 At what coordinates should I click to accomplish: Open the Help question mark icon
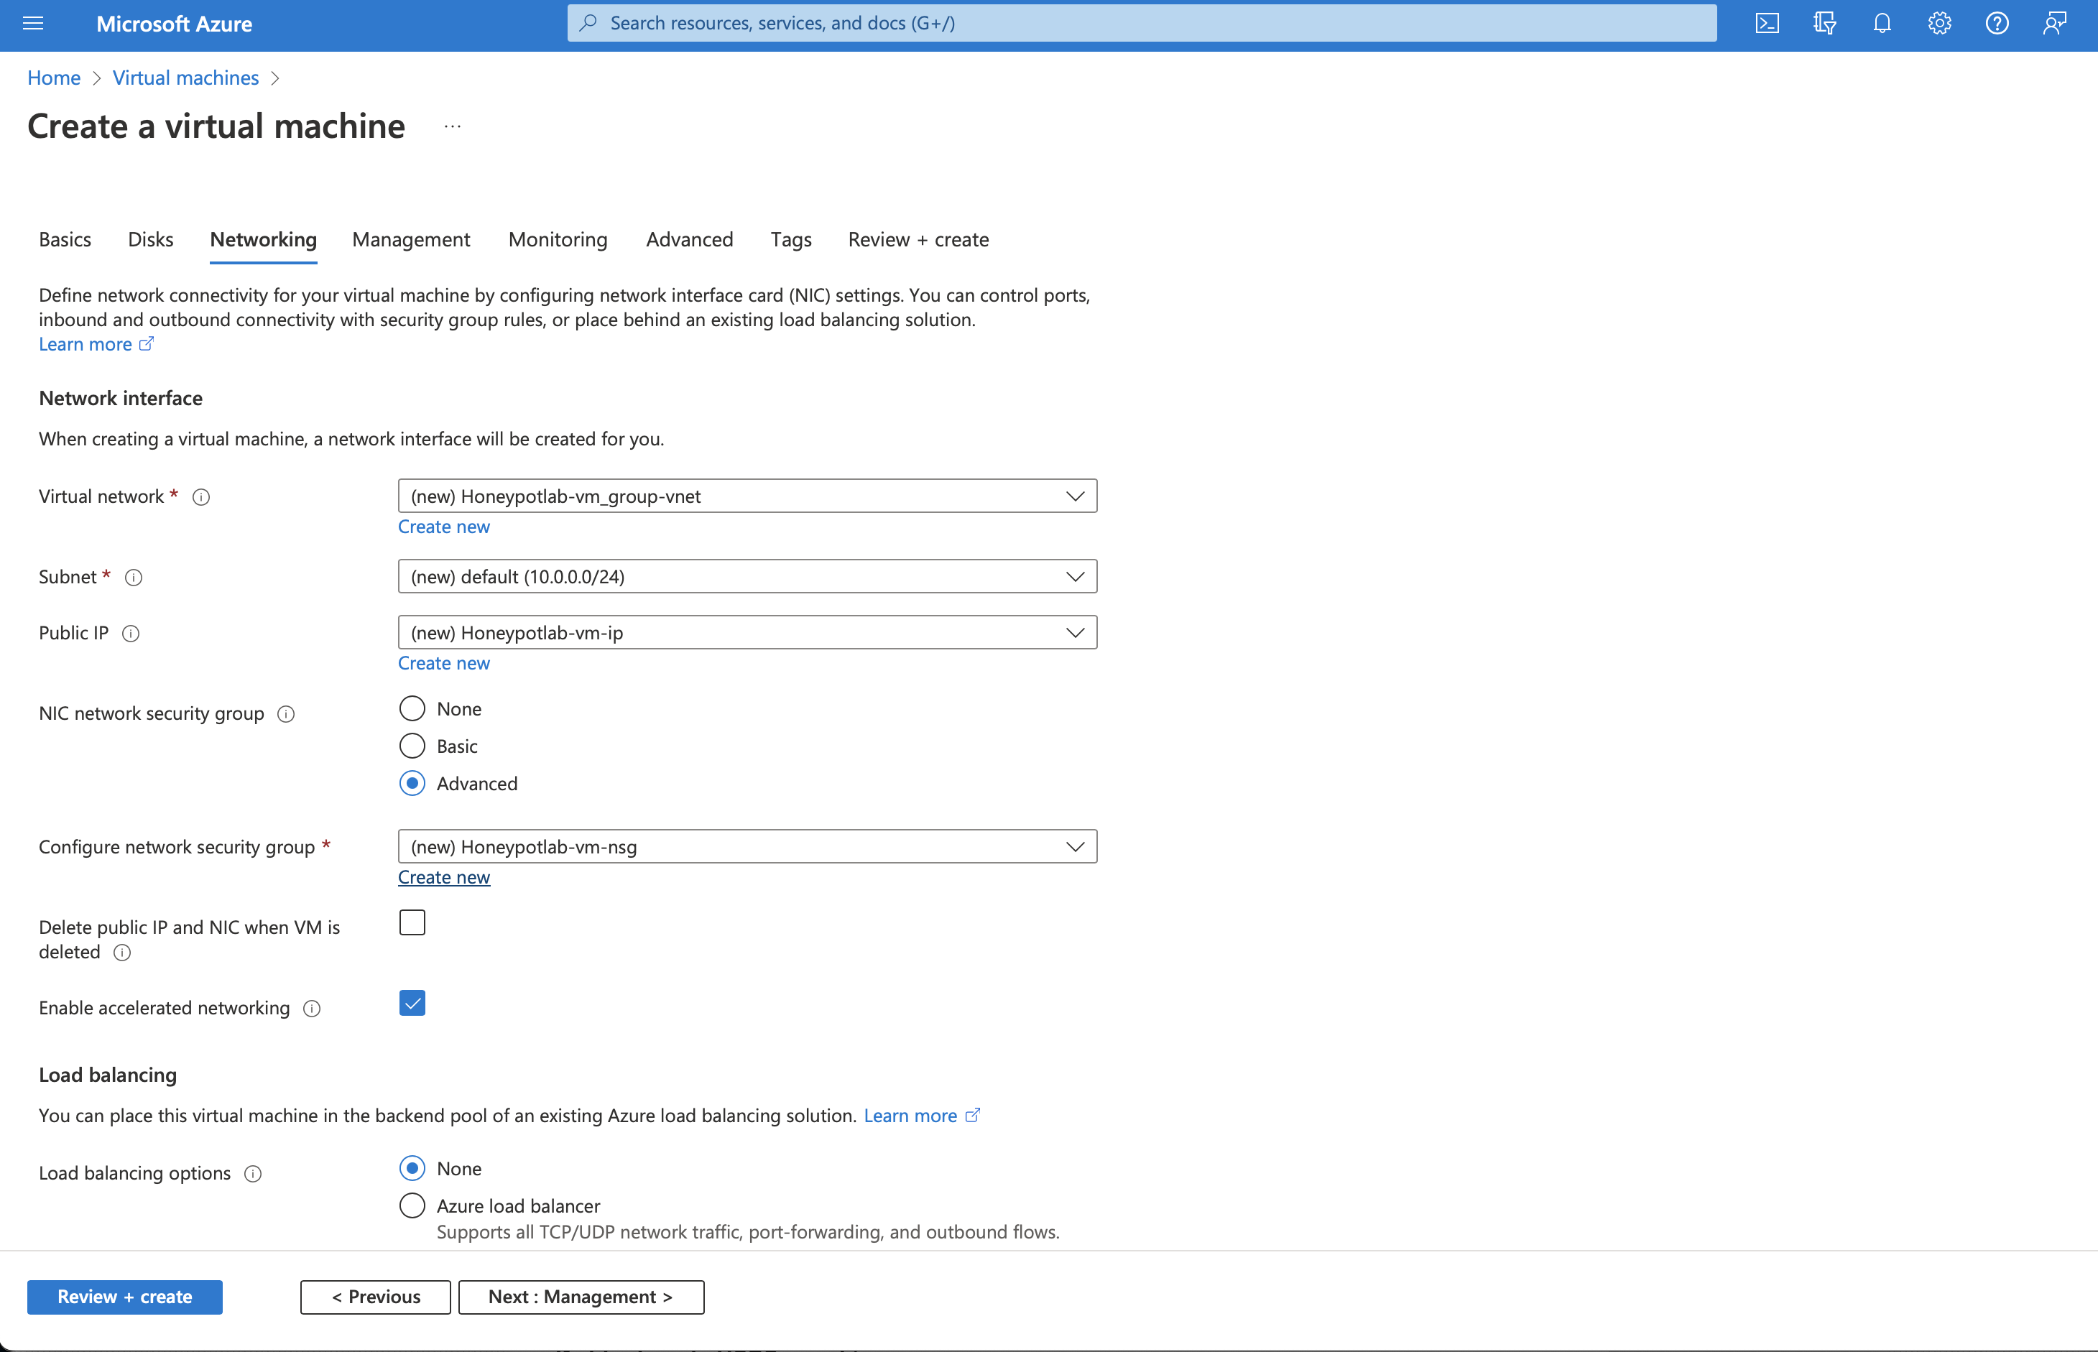pos(1997,24)
